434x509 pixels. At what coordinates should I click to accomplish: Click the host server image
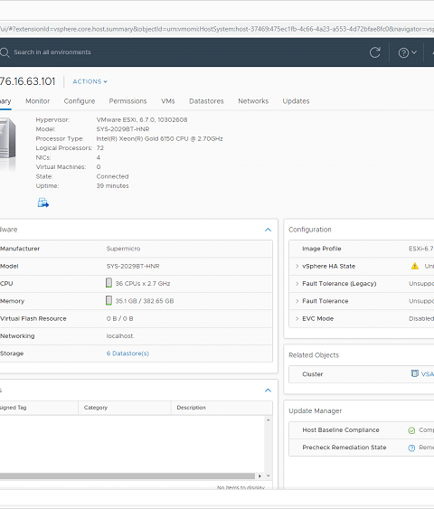pyautogui.click(x=7, y=143)
